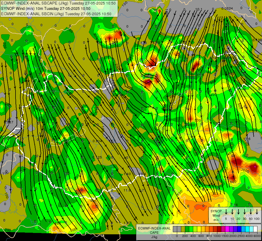
Task: Click the 8.10 value on the map
Action: (x=156, y=43)
